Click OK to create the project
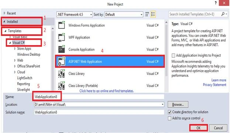Image resolution: width=230 pixels, height=133 pixels. pyautogui.click(x=199, y=128)
